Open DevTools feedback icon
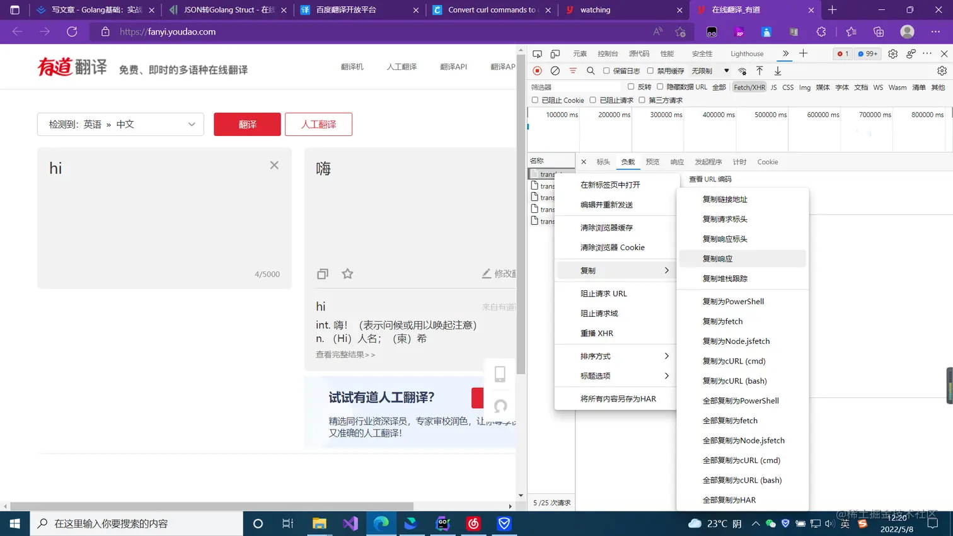Screen dimensions: 953x536 tap(911, 54)
